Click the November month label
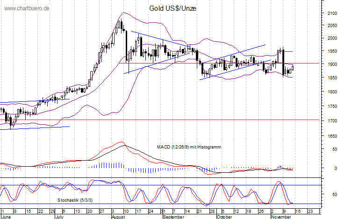 [x=281, y=217]
